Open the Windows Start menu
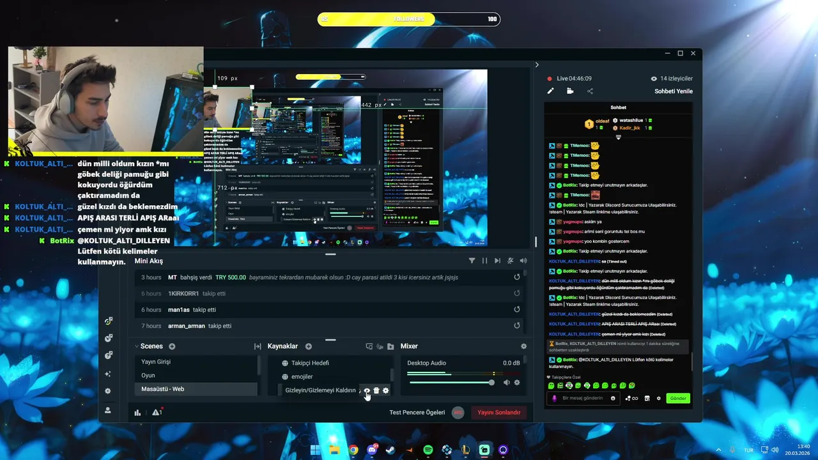Image resolution: width=818 pixels, height=460 pixels. click(316, 450)
